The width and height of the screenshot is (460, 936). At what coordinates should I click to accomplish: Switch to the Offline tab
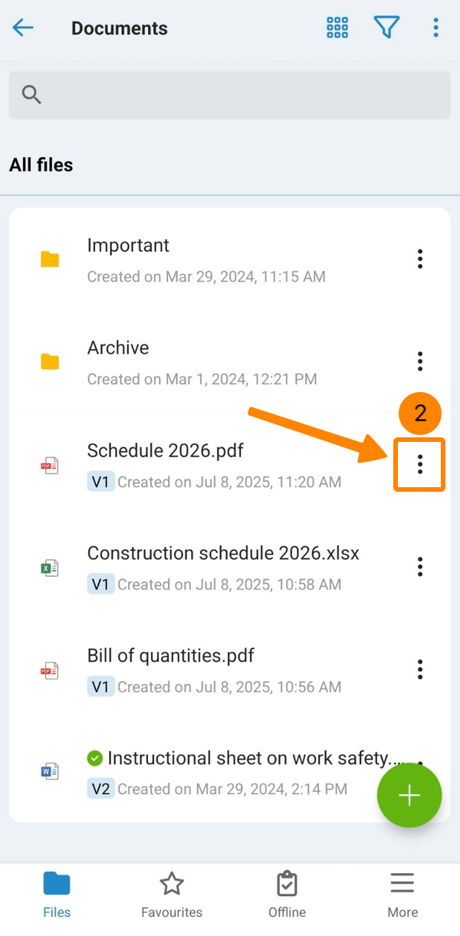287,895
